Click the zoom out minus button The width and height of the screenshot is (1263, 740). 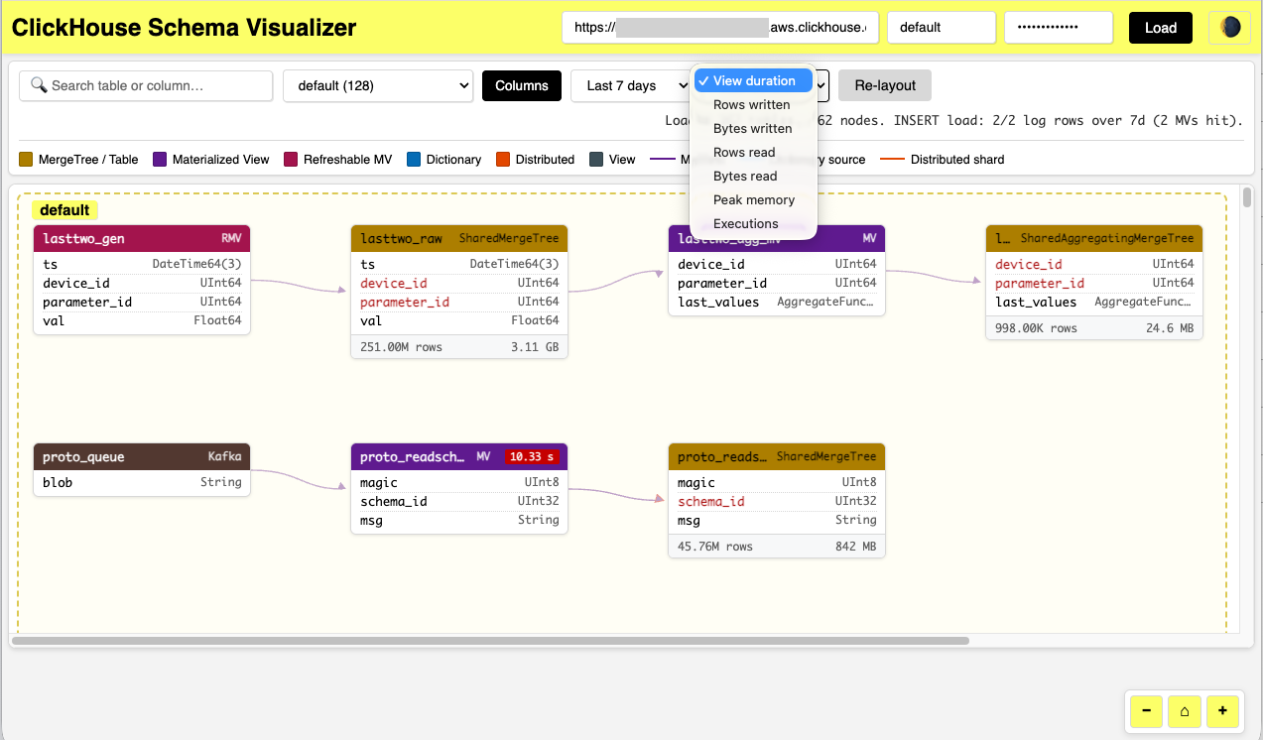point(1147,711)
